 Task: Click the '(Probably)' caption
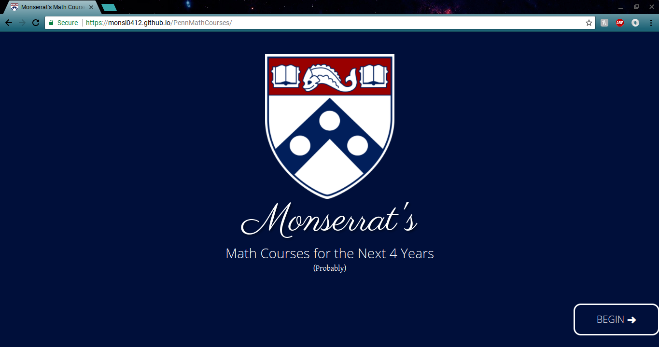tap(330, 268)
